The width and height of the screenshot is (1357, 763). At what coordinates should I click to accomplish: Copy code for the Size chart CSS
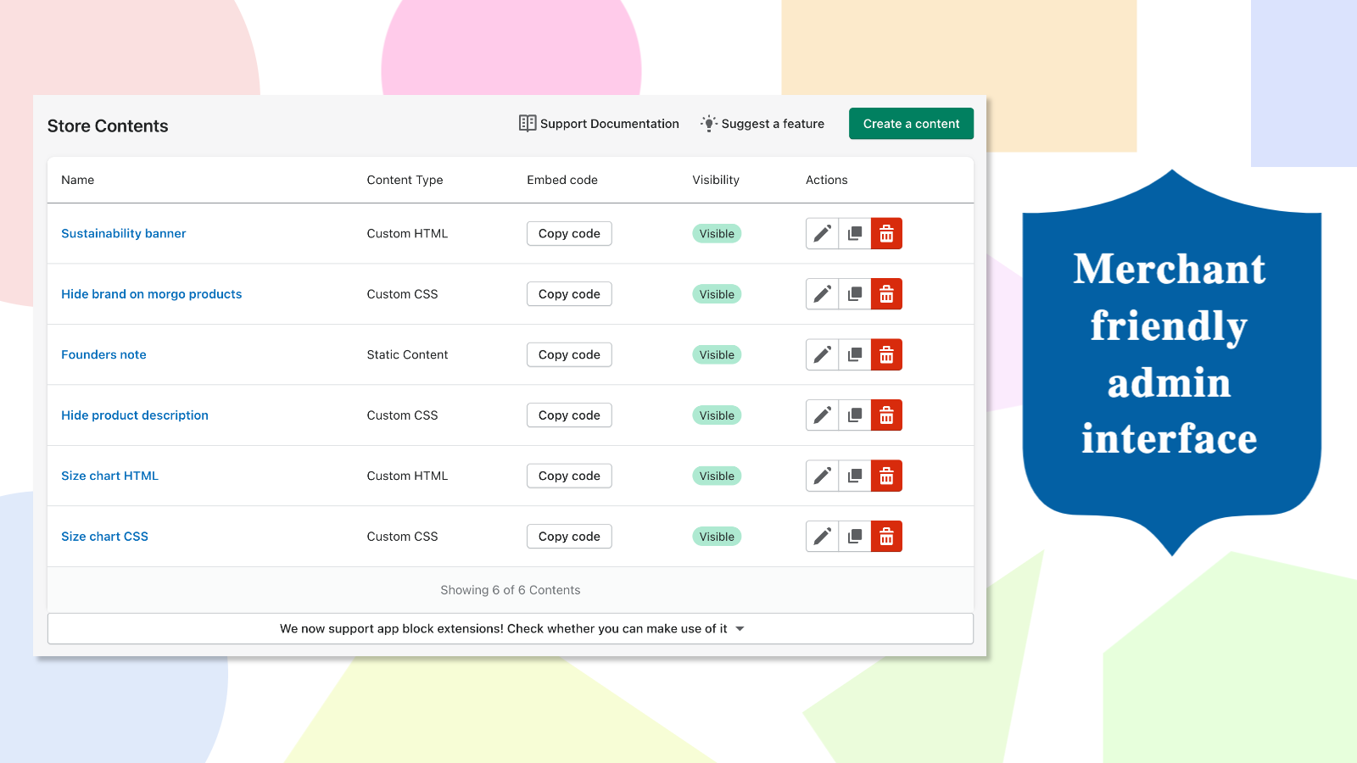569,536
